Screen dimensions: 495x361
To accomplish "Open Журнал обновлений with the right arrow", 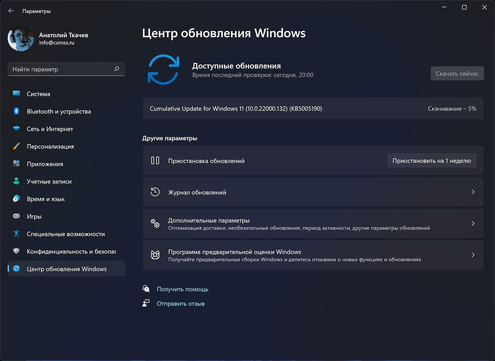I will click(473, 192).
